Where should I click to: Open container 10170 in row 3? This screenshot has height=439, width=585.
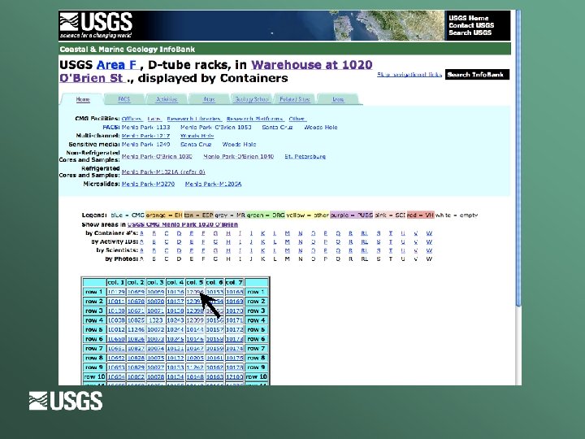pos(234,311)
